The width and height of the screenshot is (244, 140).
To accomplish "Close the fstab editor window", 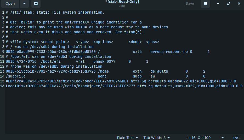I will tap(239, 4).
